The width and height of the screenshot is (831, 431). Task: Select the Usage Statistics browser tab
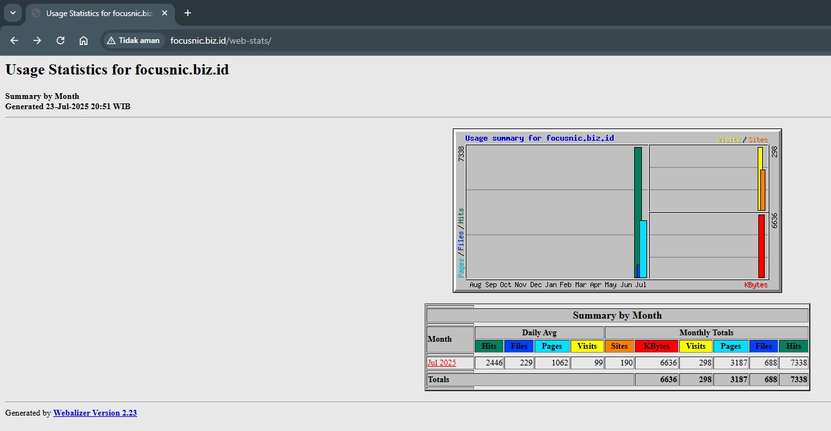pos(96,13)
